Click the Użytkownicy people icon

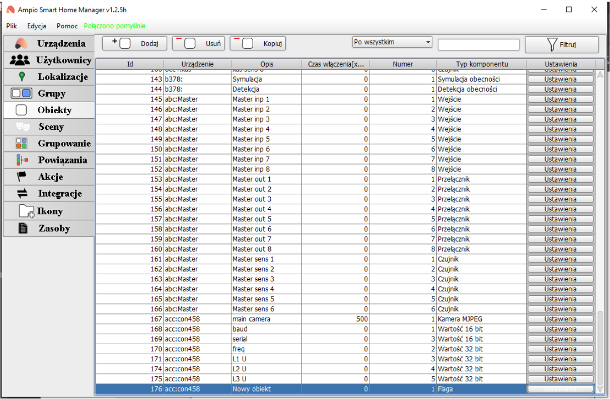click(x=20, y=60)
